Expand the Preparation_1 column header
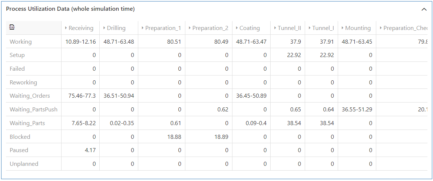Screen dimensions: 433x181 (x=143, y=28)
